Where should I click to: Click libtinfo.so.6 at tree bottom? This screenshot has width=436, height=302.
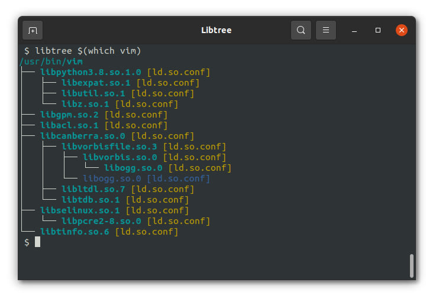75,232
